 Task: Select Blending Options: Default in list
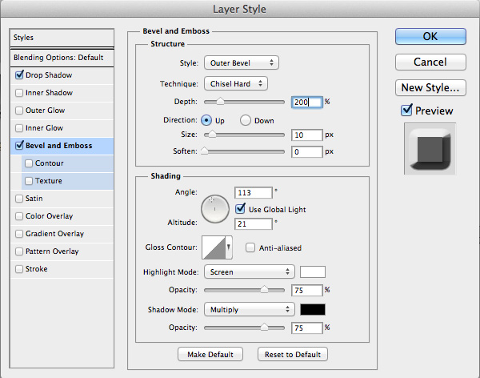[x=58, y=58]
